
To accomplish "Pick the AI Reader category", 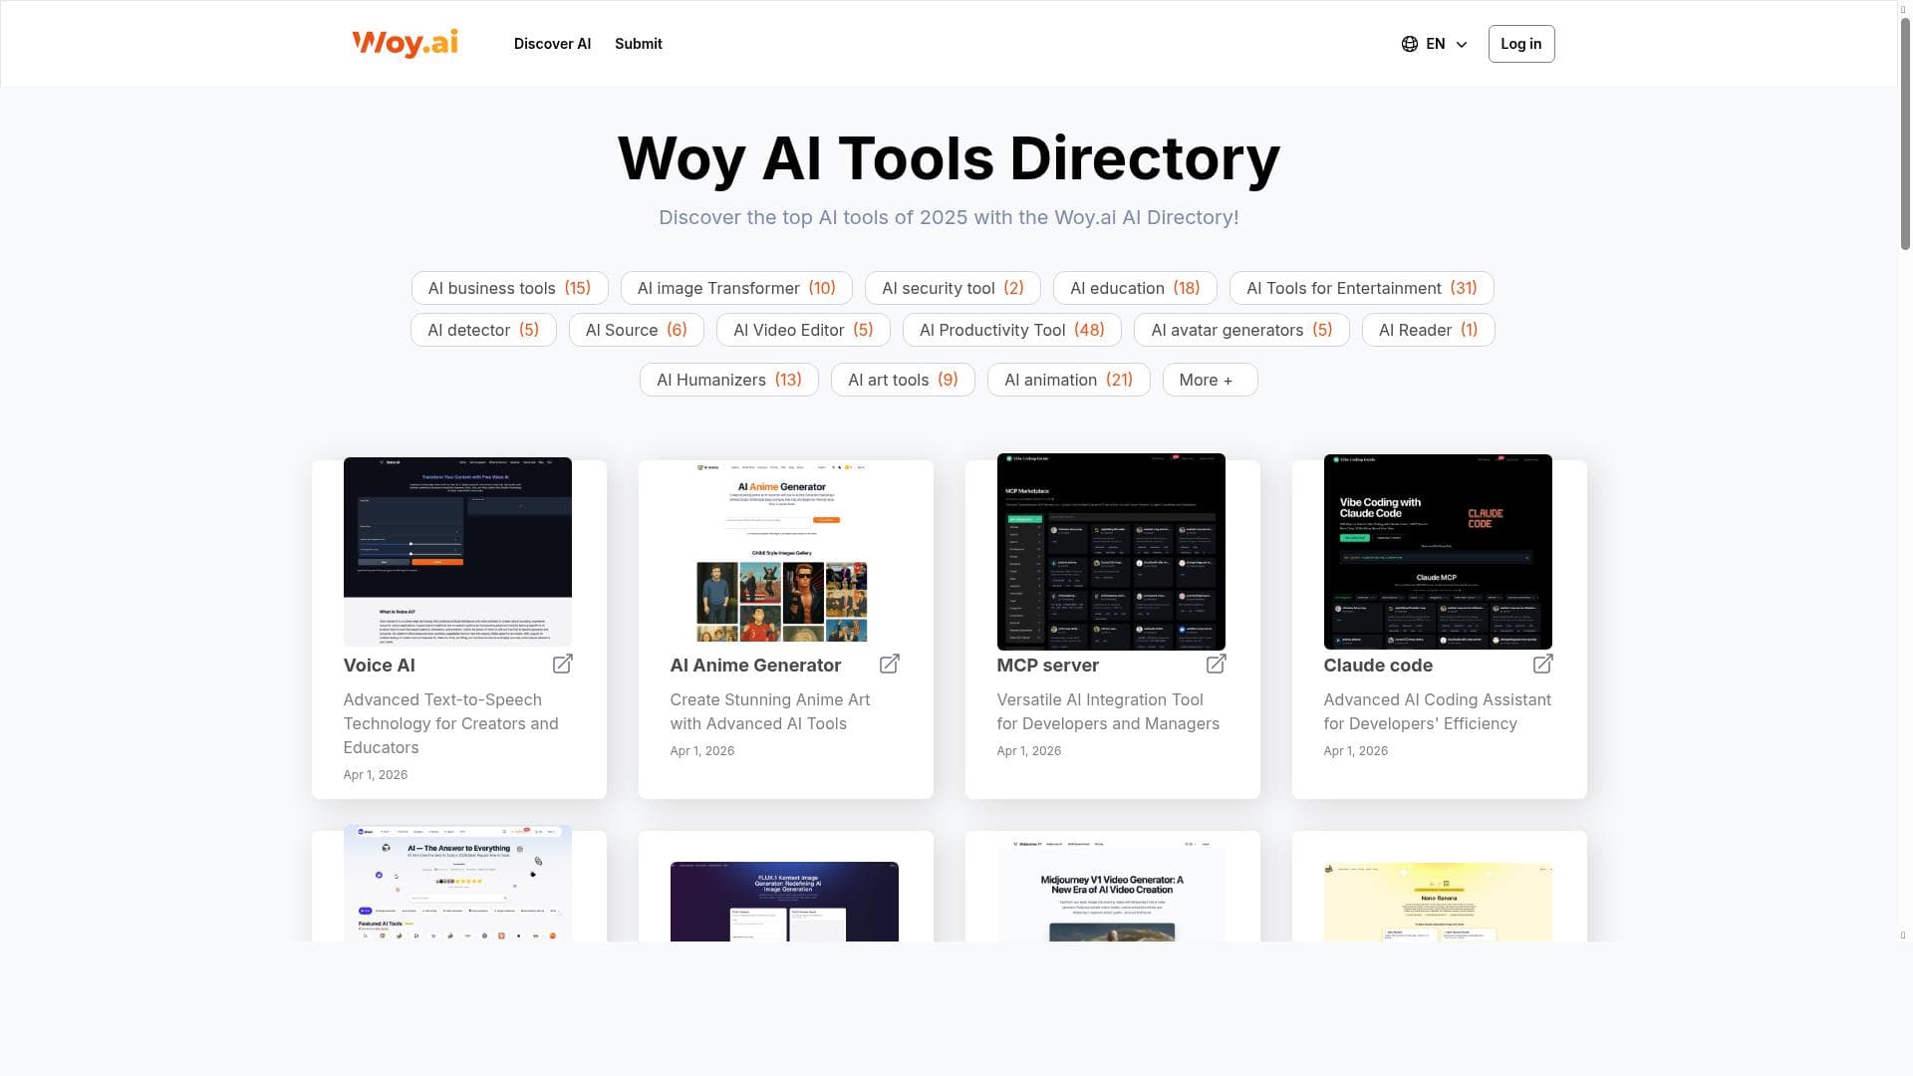I will [x=1429, y=330].
